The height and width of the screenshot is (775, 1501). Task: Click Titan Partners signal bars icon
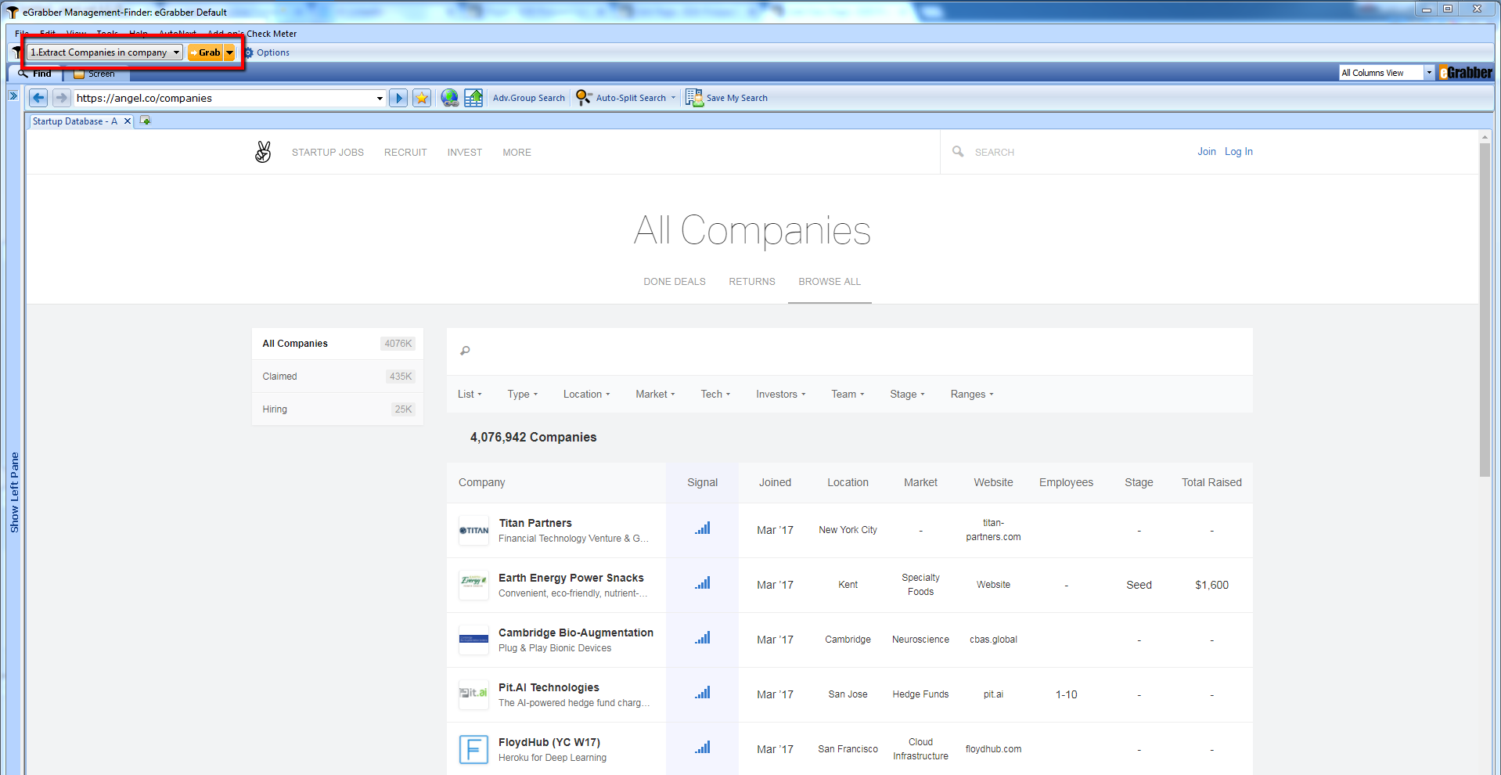[702, 528]
